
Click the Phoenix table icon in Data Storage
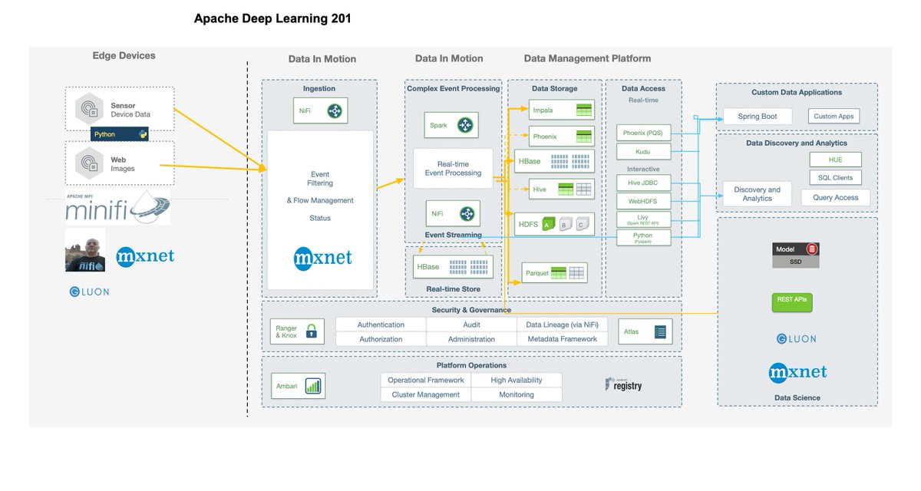click(585, 137)
